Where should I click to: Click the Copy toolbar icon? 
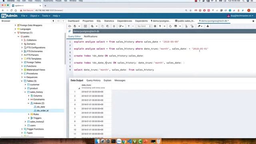102,26
